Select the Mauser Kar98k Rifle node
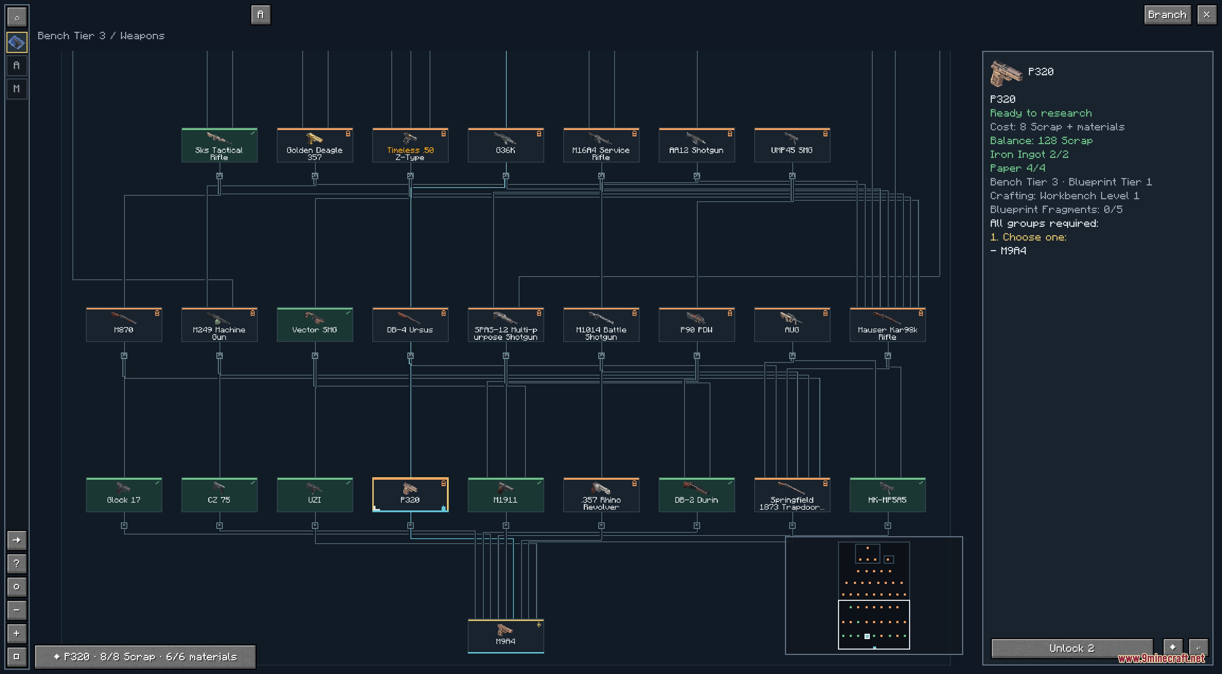The height and width of the screenshot is (674, 1222). tap(888, 325)
